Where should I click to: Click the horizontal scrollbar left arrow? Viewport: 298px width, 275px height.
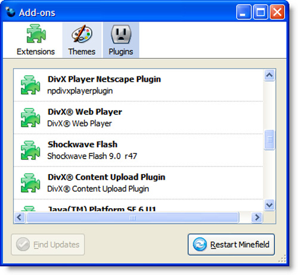(20, 217)
